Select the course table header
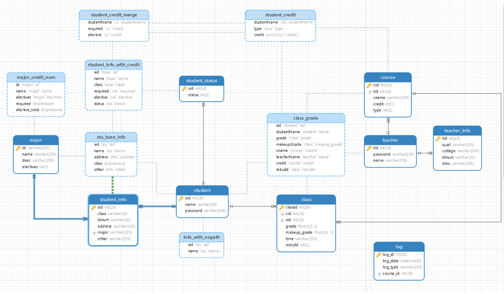Screen dimensions: 504x294 click(388, 77)
